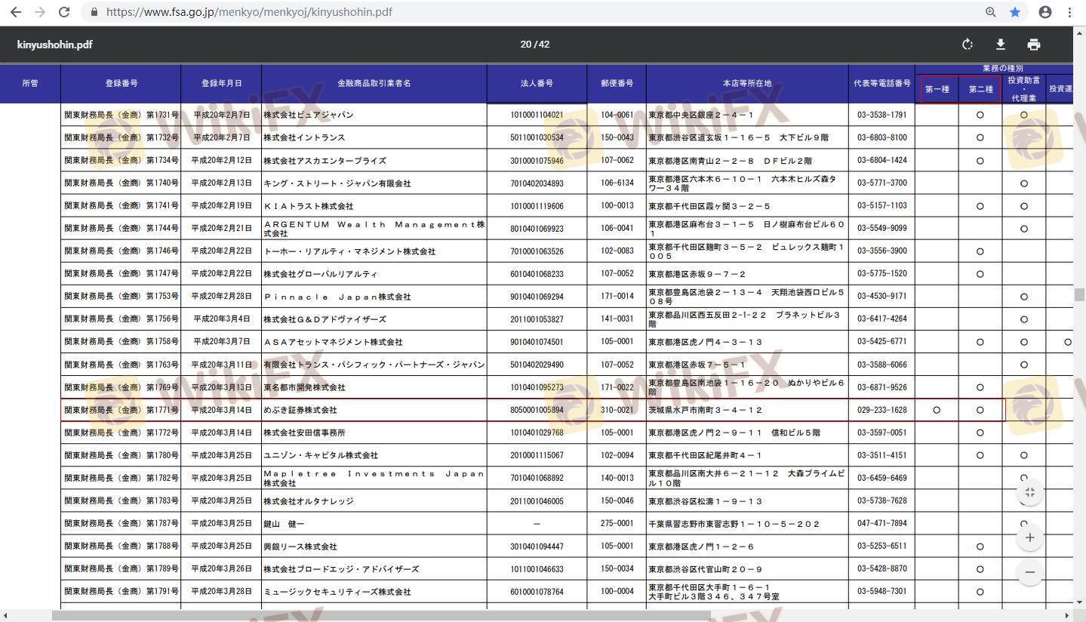Image resolution: width=1086 pixels, height=622 pixels.
Task: Click the kinyushohin.pdf title in the toolbar
Action: [54, 45]
